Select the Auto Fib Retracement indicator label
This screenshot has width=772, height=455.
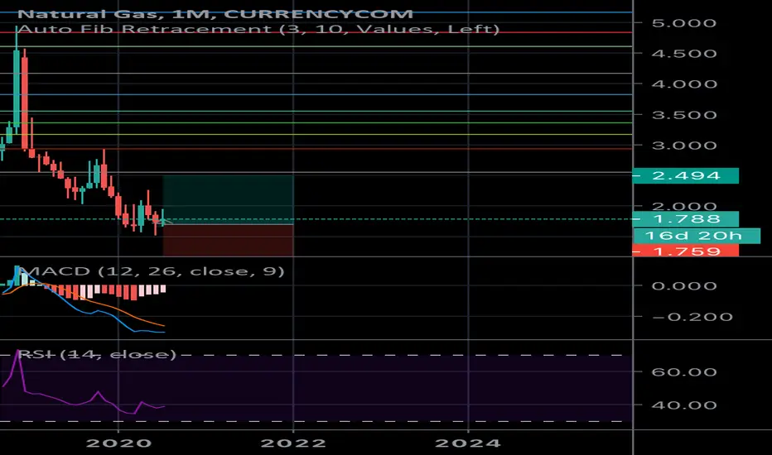pos(258,29)
